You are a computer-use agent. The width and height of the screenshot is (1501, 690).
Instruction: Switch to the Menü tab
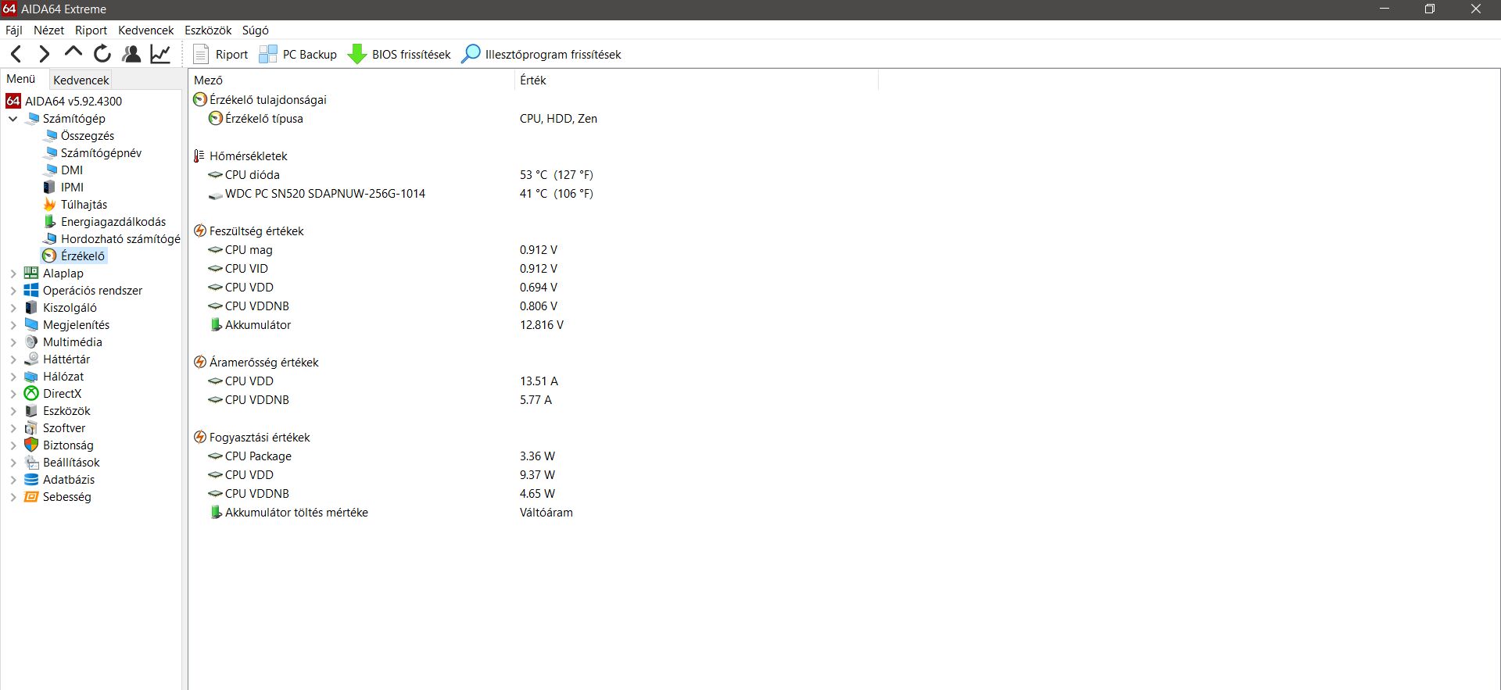click(21, 79)
